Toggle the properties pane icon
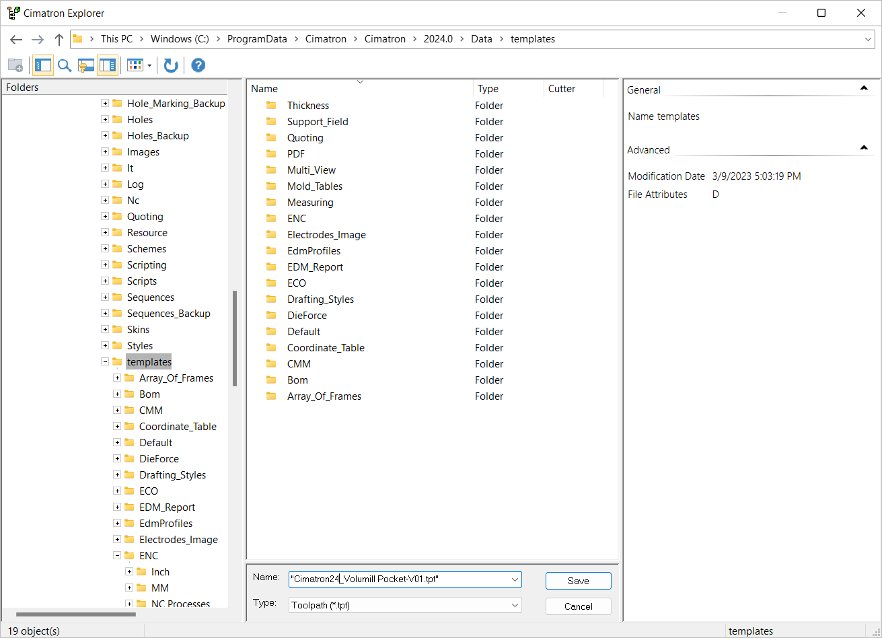The image size is (882, 638). pyautogui.click(x=107, y=65)
